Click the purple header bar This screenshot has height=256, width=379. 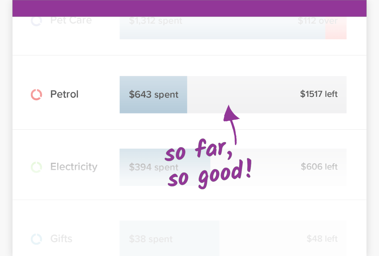tap(189, 8)
